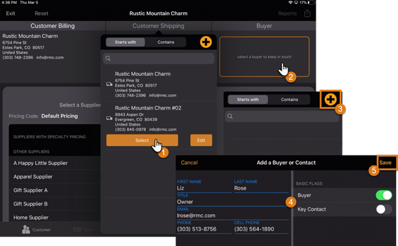Image resolution: width=398 pixels, height=246 pixels.
Task: Click truck icon beside Rustic Mountain Charm
Action: tap(109, 84)
